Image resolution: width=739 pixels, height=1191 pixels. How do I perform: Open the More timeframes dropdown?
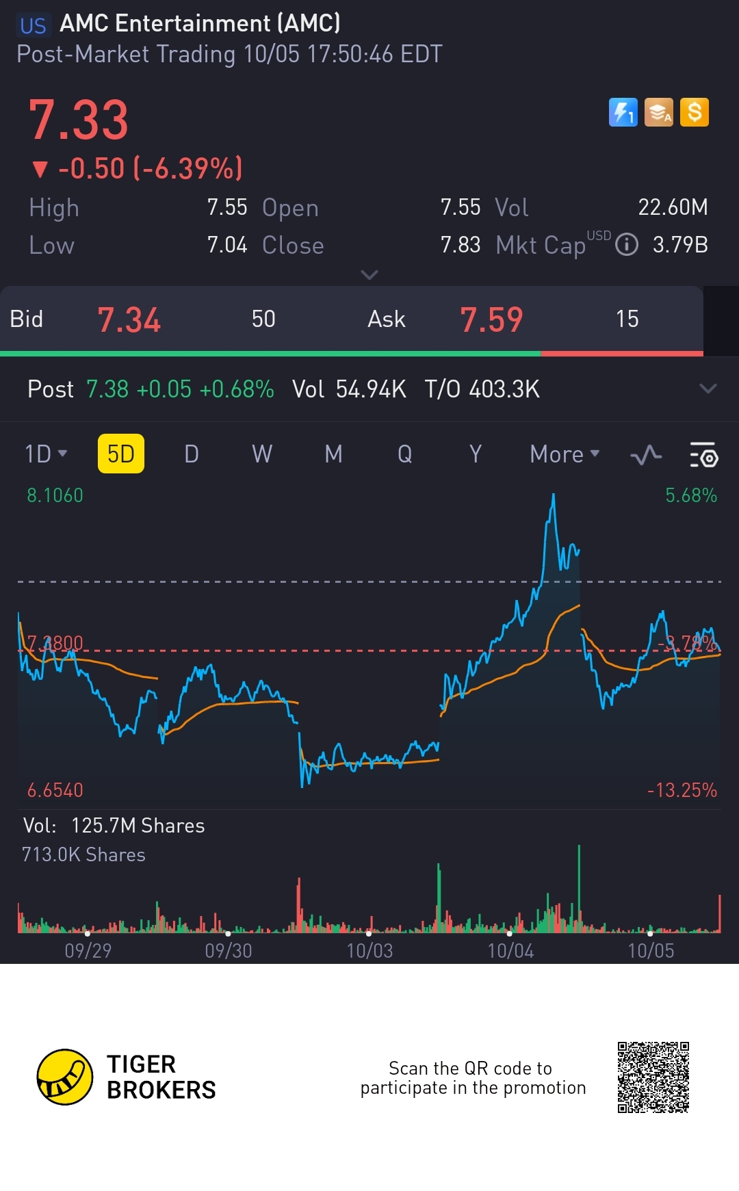coord(565,454)
